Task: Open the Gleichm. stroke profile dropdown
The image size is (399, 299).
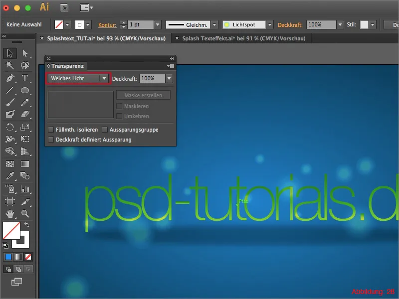Action: tap(214, 24)
